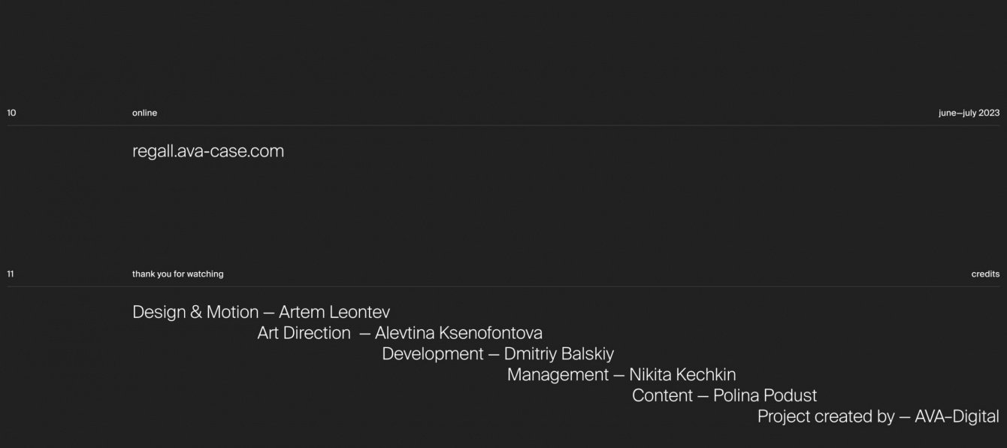Select the "thank you for watching" heading
This screenshot has width=1007, height=448.
(177, 274)
